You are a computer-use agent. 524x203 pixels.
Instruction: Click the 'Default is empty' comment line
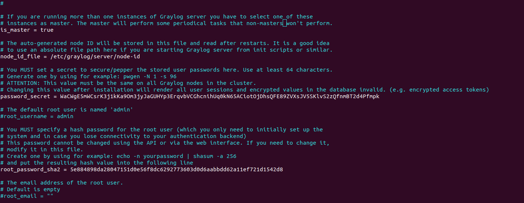30,189
